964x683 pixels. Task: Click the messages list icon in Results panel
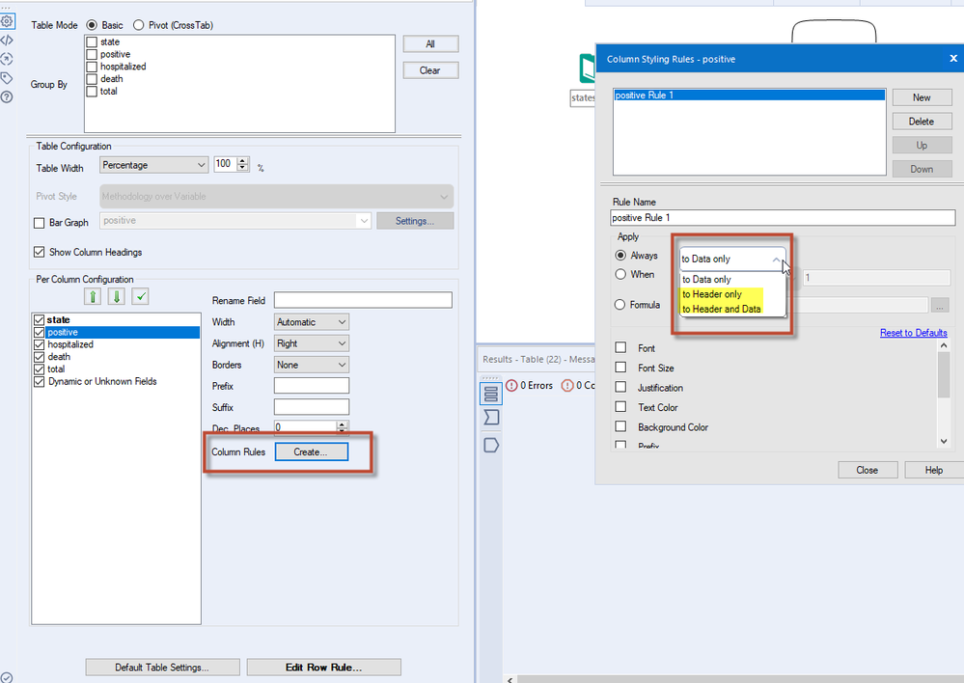point(490,394)
